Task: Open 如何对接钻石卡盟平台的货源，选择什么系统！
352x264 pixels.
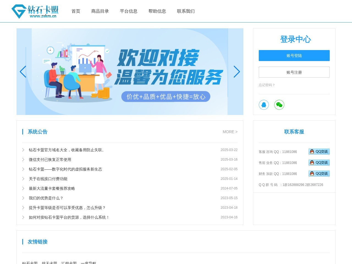Action: click(69, 217)
